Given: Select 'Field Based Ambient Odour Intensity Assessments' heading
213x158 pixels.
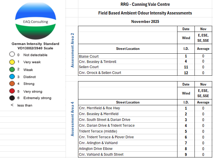Looking at the screenshot, I should coord(145,13).
